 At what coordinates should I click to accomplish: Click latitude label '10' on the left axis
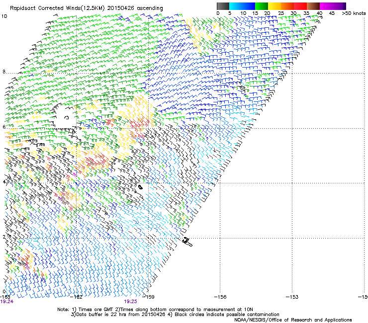[4, 16]
